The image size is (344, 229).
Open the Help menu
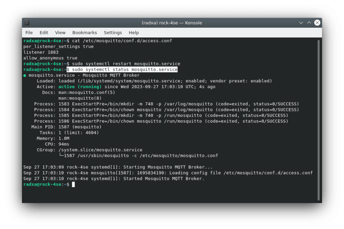(134, 33)
